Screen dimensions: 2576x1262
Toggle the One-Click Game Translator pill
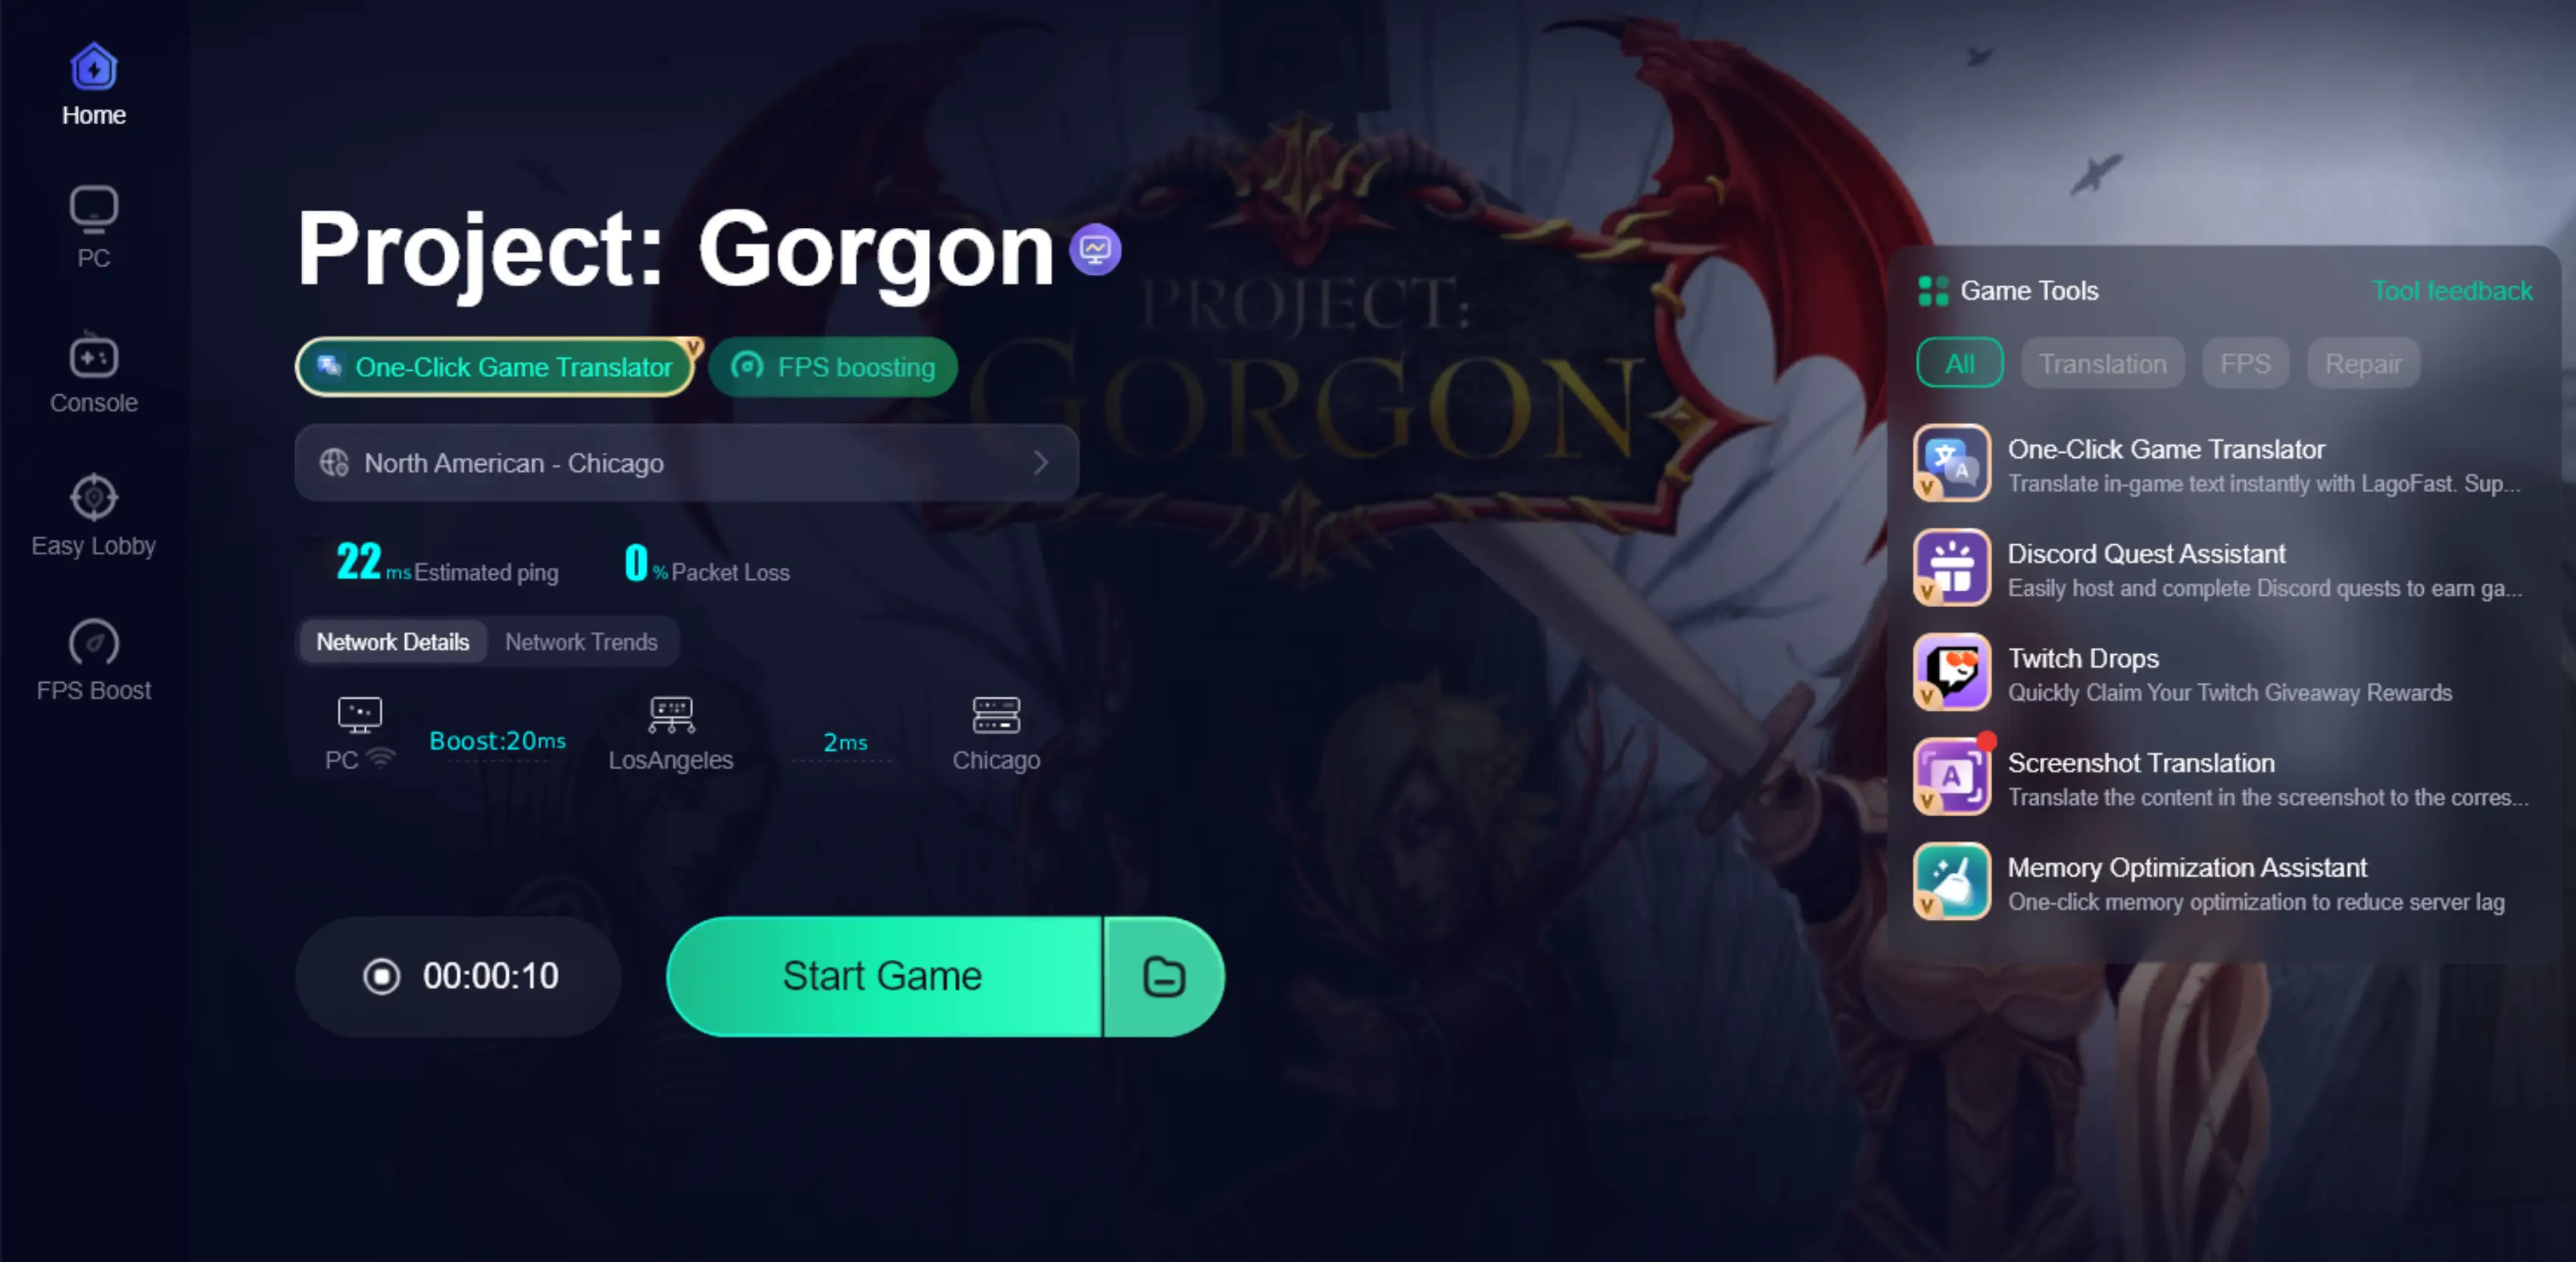(497, 367)
